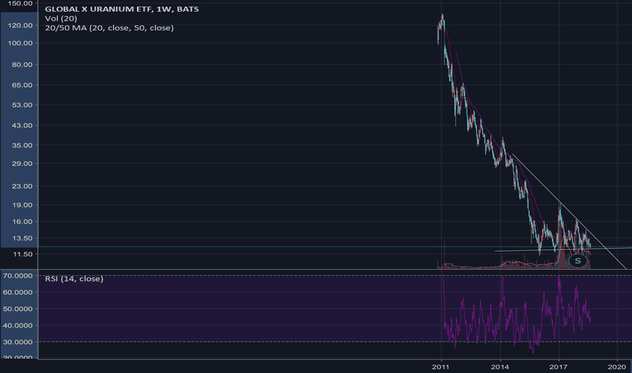632x373 pixels.
Task: Click the 43.00 price axis label
Action: tap(22, 125)
